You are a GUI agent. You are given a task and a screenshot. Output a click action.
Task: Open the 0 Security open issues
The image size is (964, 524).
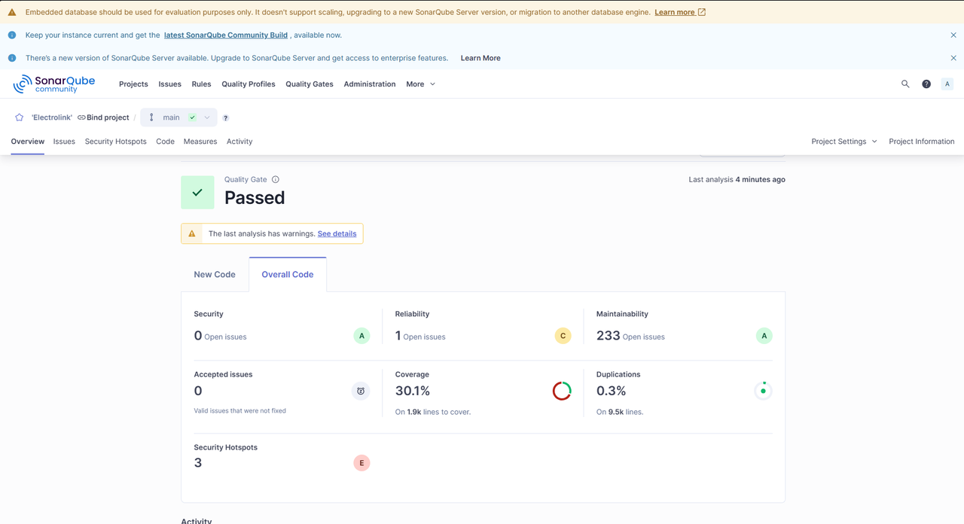pyautogui.click(x=198, y=336)
